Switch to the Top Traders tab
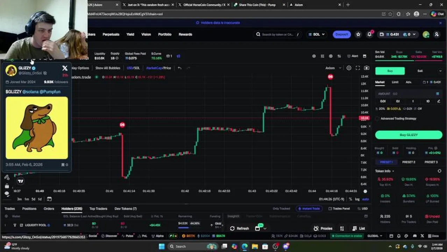The image size is (447, 252). 98,209
